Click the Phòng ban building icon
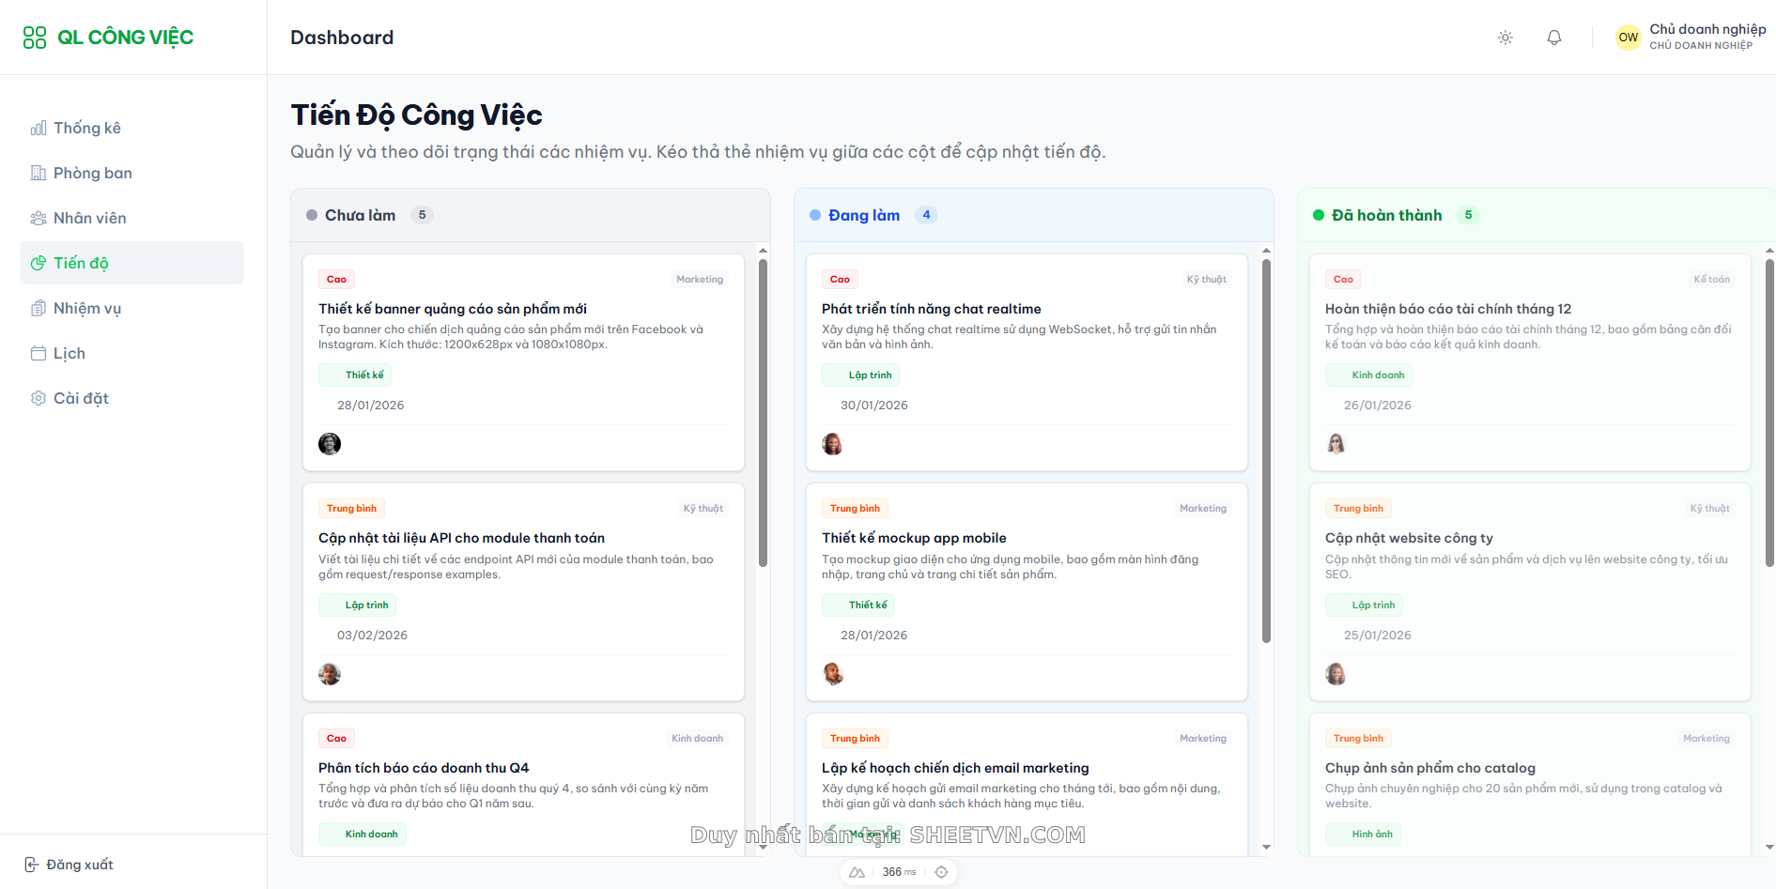The height and width of the screenshot is (889, 1776). (x=39, y=174)
